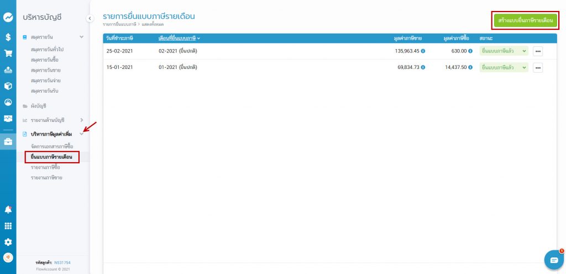Open the reports monitor icon
This screenshot has height=274, width=566.
click(x=8, y=118)
